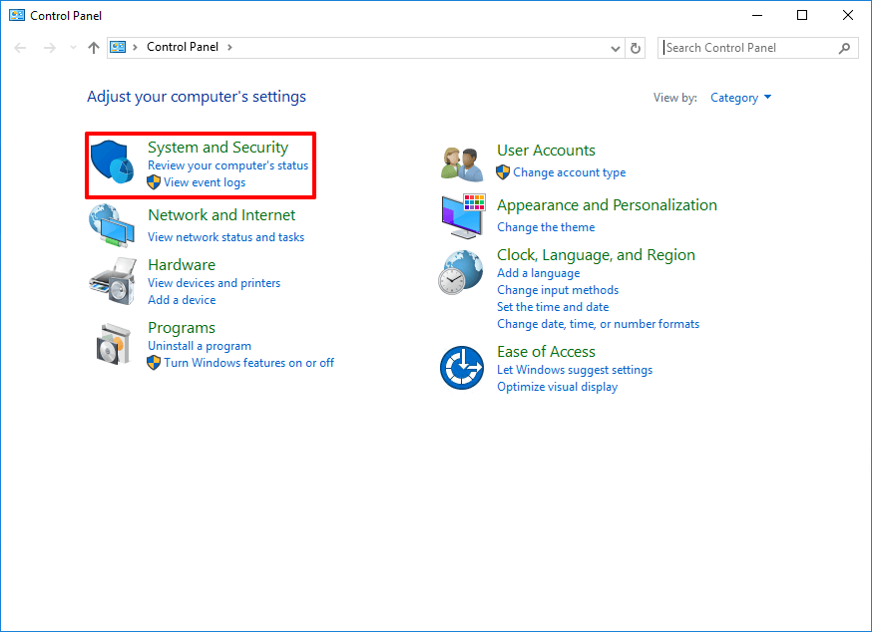Click the User Accounts people icon

click(462, 162)
